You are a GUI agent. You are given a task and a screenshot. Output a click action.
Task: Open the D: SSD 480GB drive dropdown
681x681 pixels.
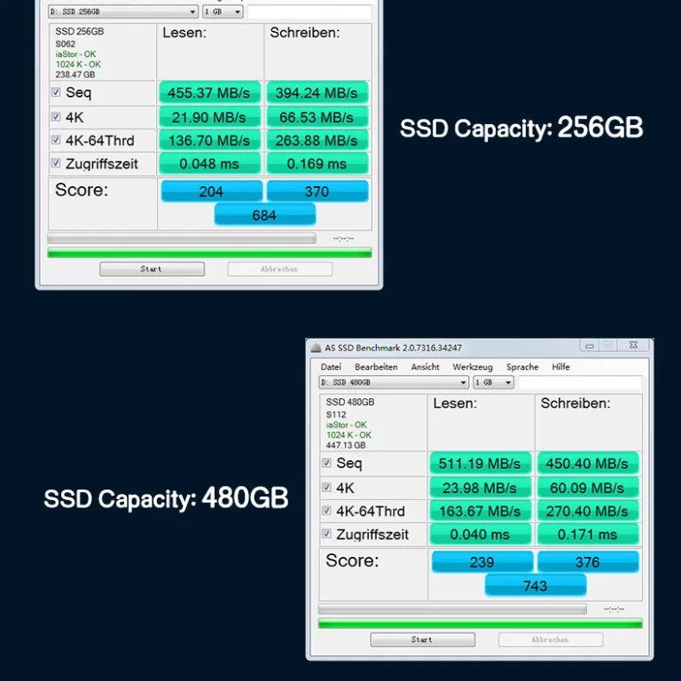[x=394, y=382]
